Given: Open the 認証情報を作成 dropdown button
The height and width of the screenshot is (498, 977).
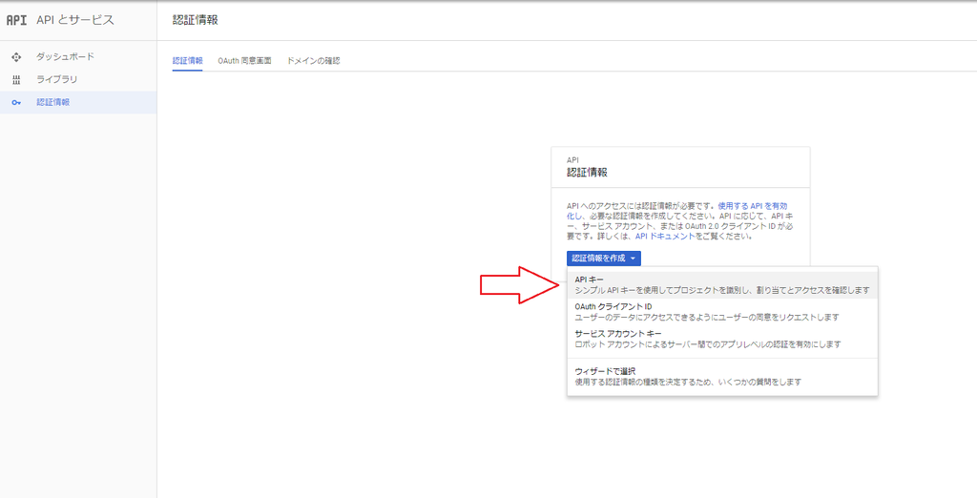Looking at the screenshot, I should [x=604, y=258].
